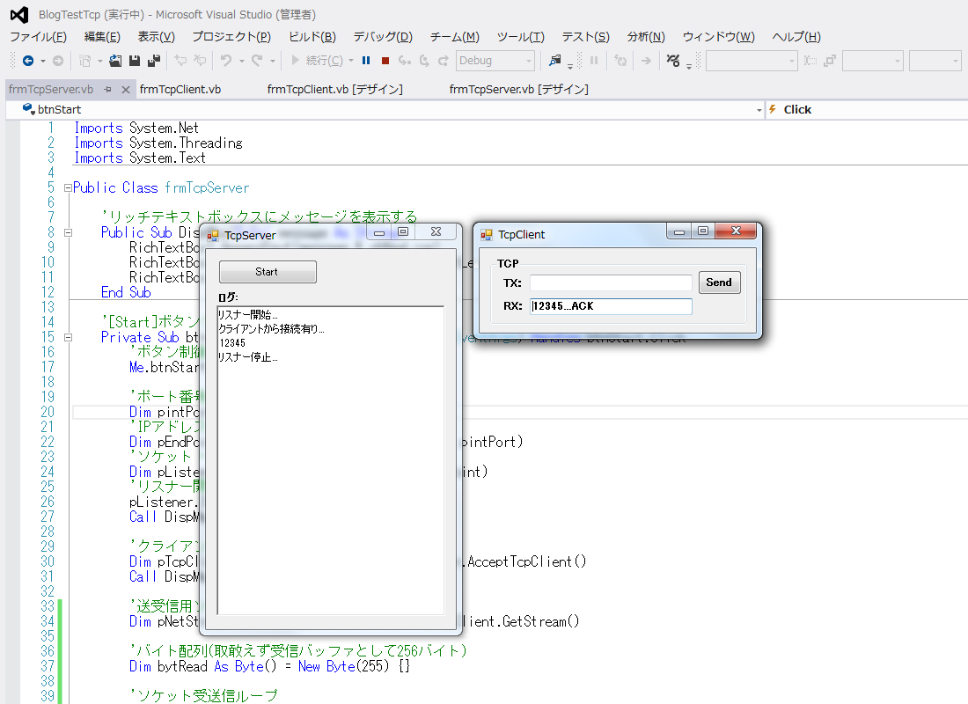This screenshot has height=704, width=968.
Task: Open the Redo history dropdown arrow
Action: click(272, 61)
